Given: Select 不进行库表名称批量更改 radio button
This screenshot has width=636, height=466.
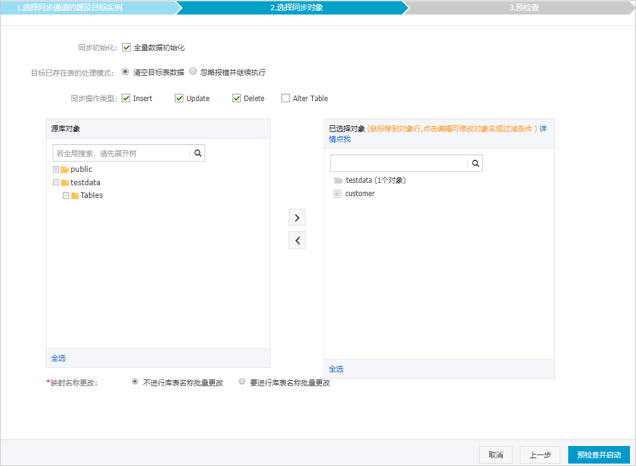Looking at the screenshot, I should click(x=135, y=382).
